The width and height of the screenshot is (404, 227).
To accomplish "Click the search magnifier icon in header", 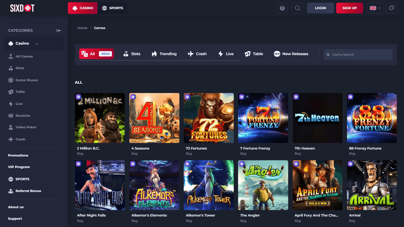I will click(x=297, y=8).
